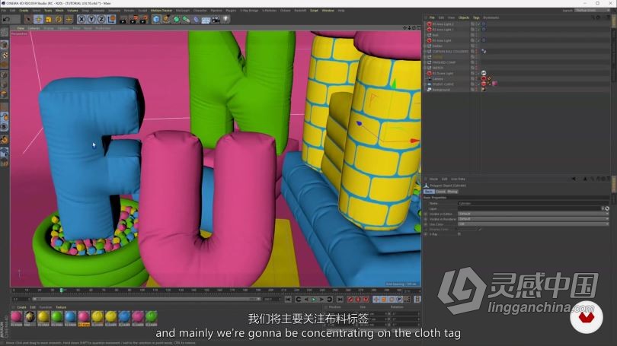Open the Volume menu
The height and width of the screenshot is (346, 617).
pyautogui.click(x=72, y=11)
